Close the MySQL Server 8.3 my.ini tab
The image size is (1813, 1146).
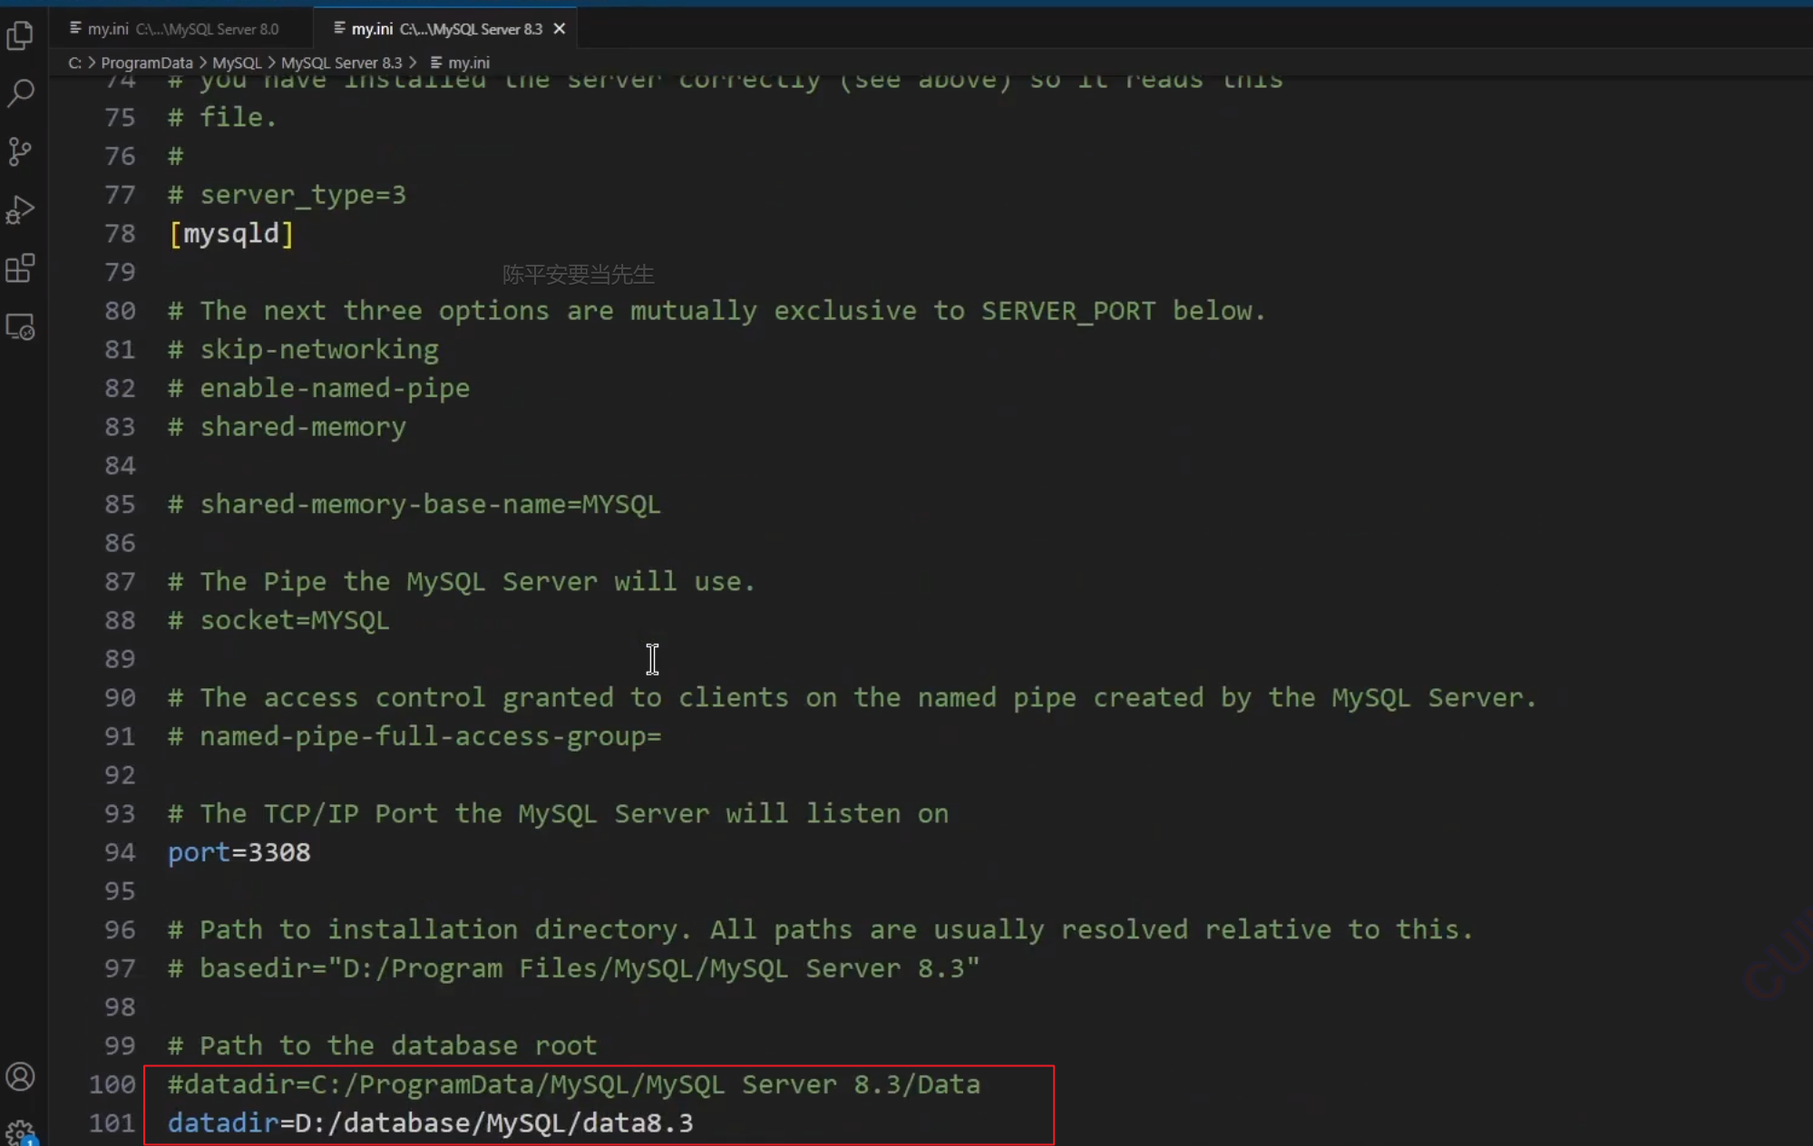[x=560, y=29]
